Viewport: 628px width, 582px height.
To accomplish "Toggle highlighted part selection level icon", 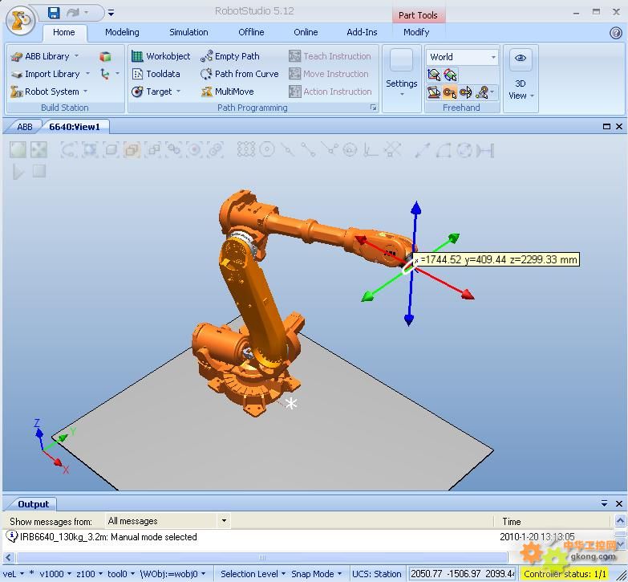I will click(132, 150).
